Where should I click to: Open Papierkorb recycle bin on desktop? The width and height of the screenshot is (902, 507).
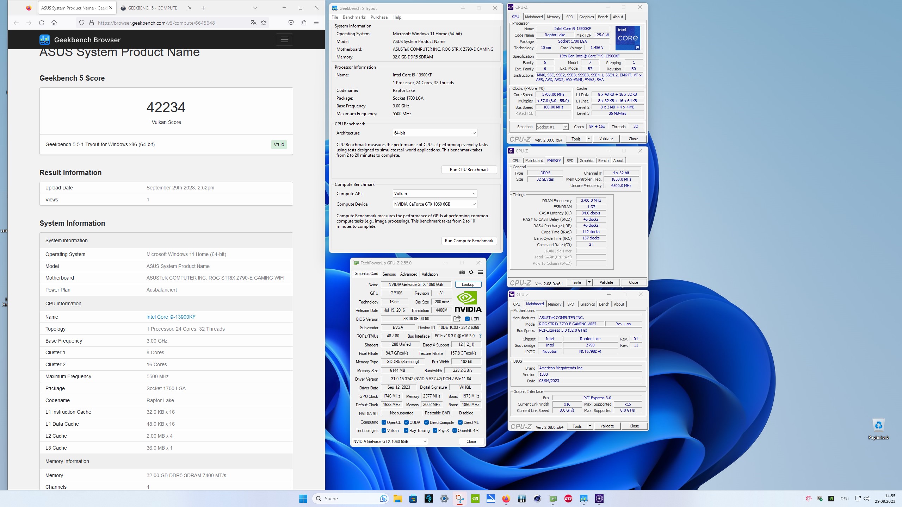pyautogui.click(x=878, y=428)
